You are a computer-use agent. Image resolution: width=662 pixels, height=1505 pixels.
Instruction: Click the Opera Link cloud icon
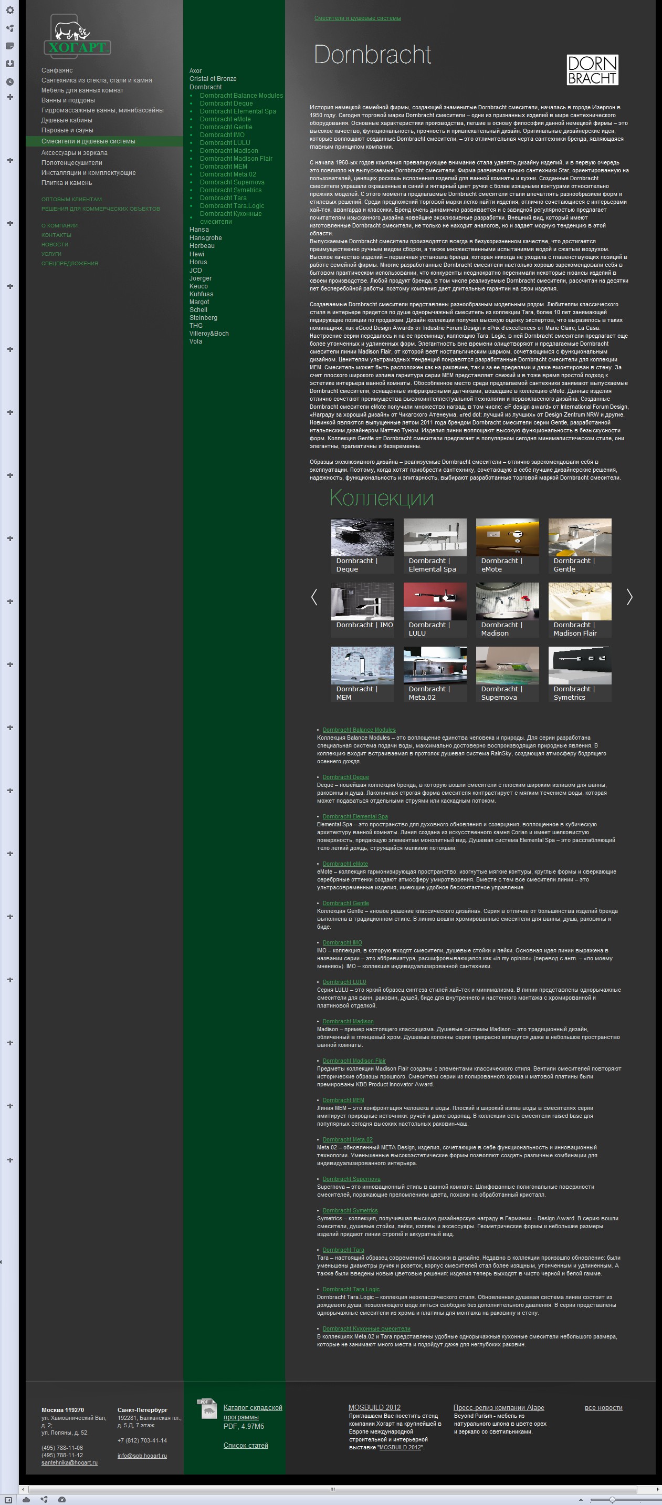(x=26, y=1500)
